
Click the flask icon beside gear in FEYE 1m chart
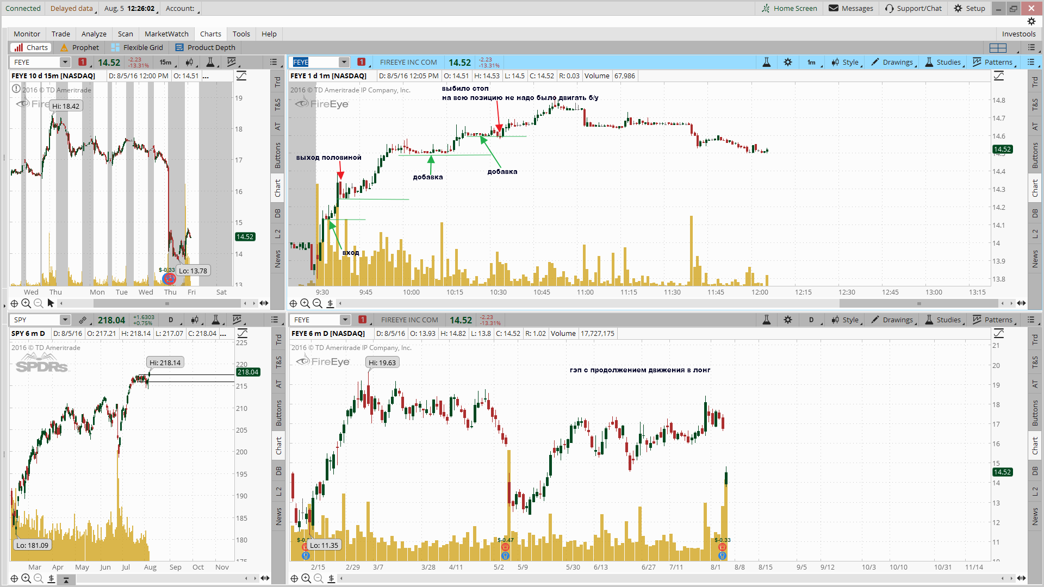coord(766,62)
